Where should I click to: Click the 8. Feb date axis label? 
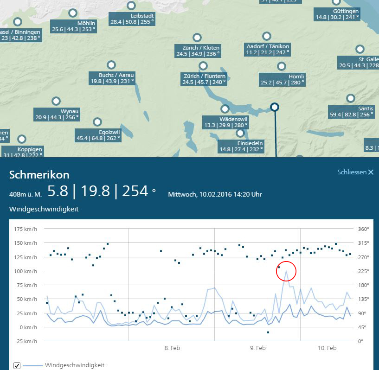point(172,348)
